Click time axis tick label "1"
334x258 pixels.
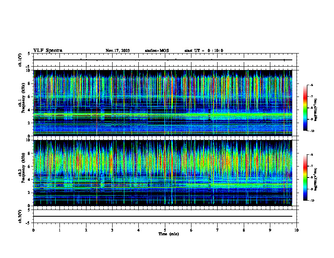(59, 230)
